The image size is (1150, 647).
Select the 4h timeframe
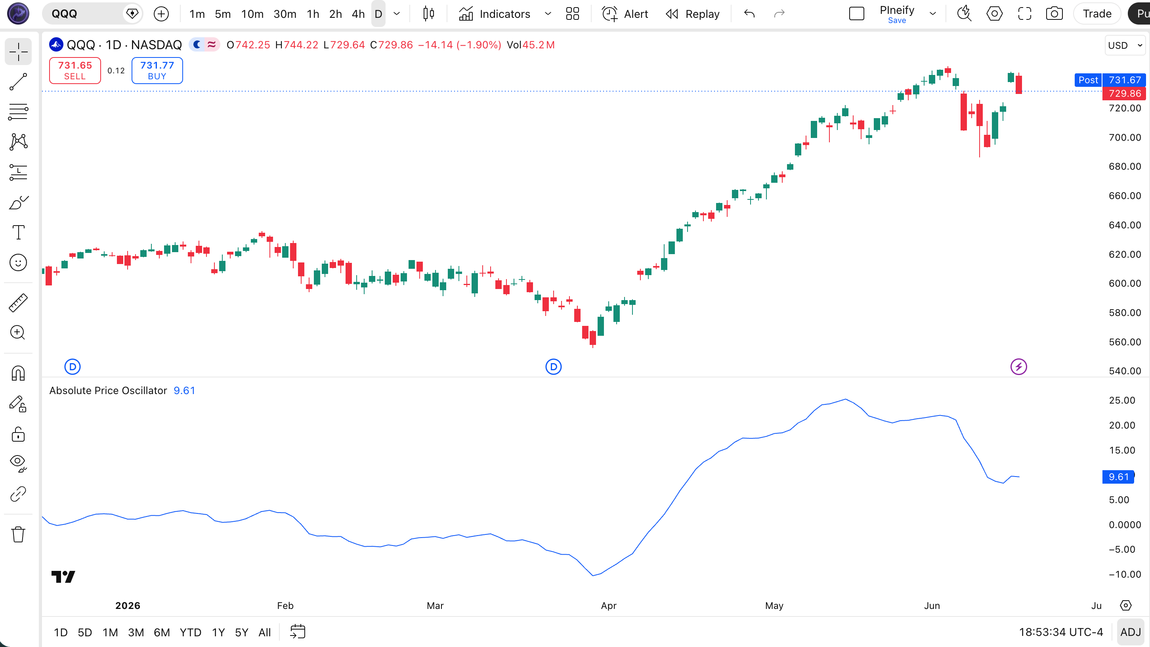click(358, 14)
